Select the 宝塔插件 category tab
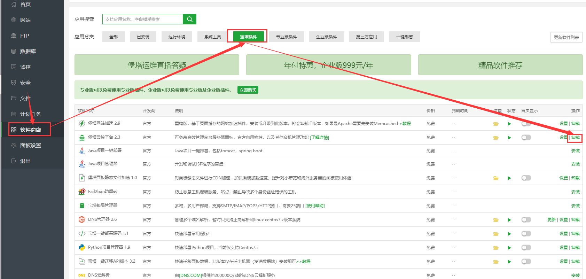Image resolution: width=586 pixels, height=279 pixels. coord(249,37)
